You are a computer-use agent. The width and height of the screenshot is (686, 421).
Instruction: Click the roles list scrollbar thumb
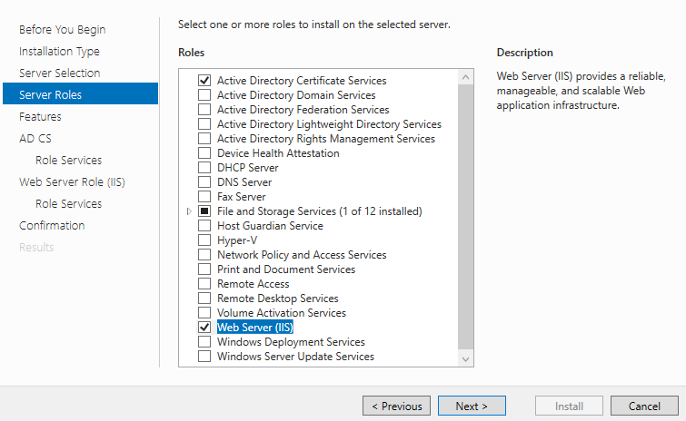(465, 217)
